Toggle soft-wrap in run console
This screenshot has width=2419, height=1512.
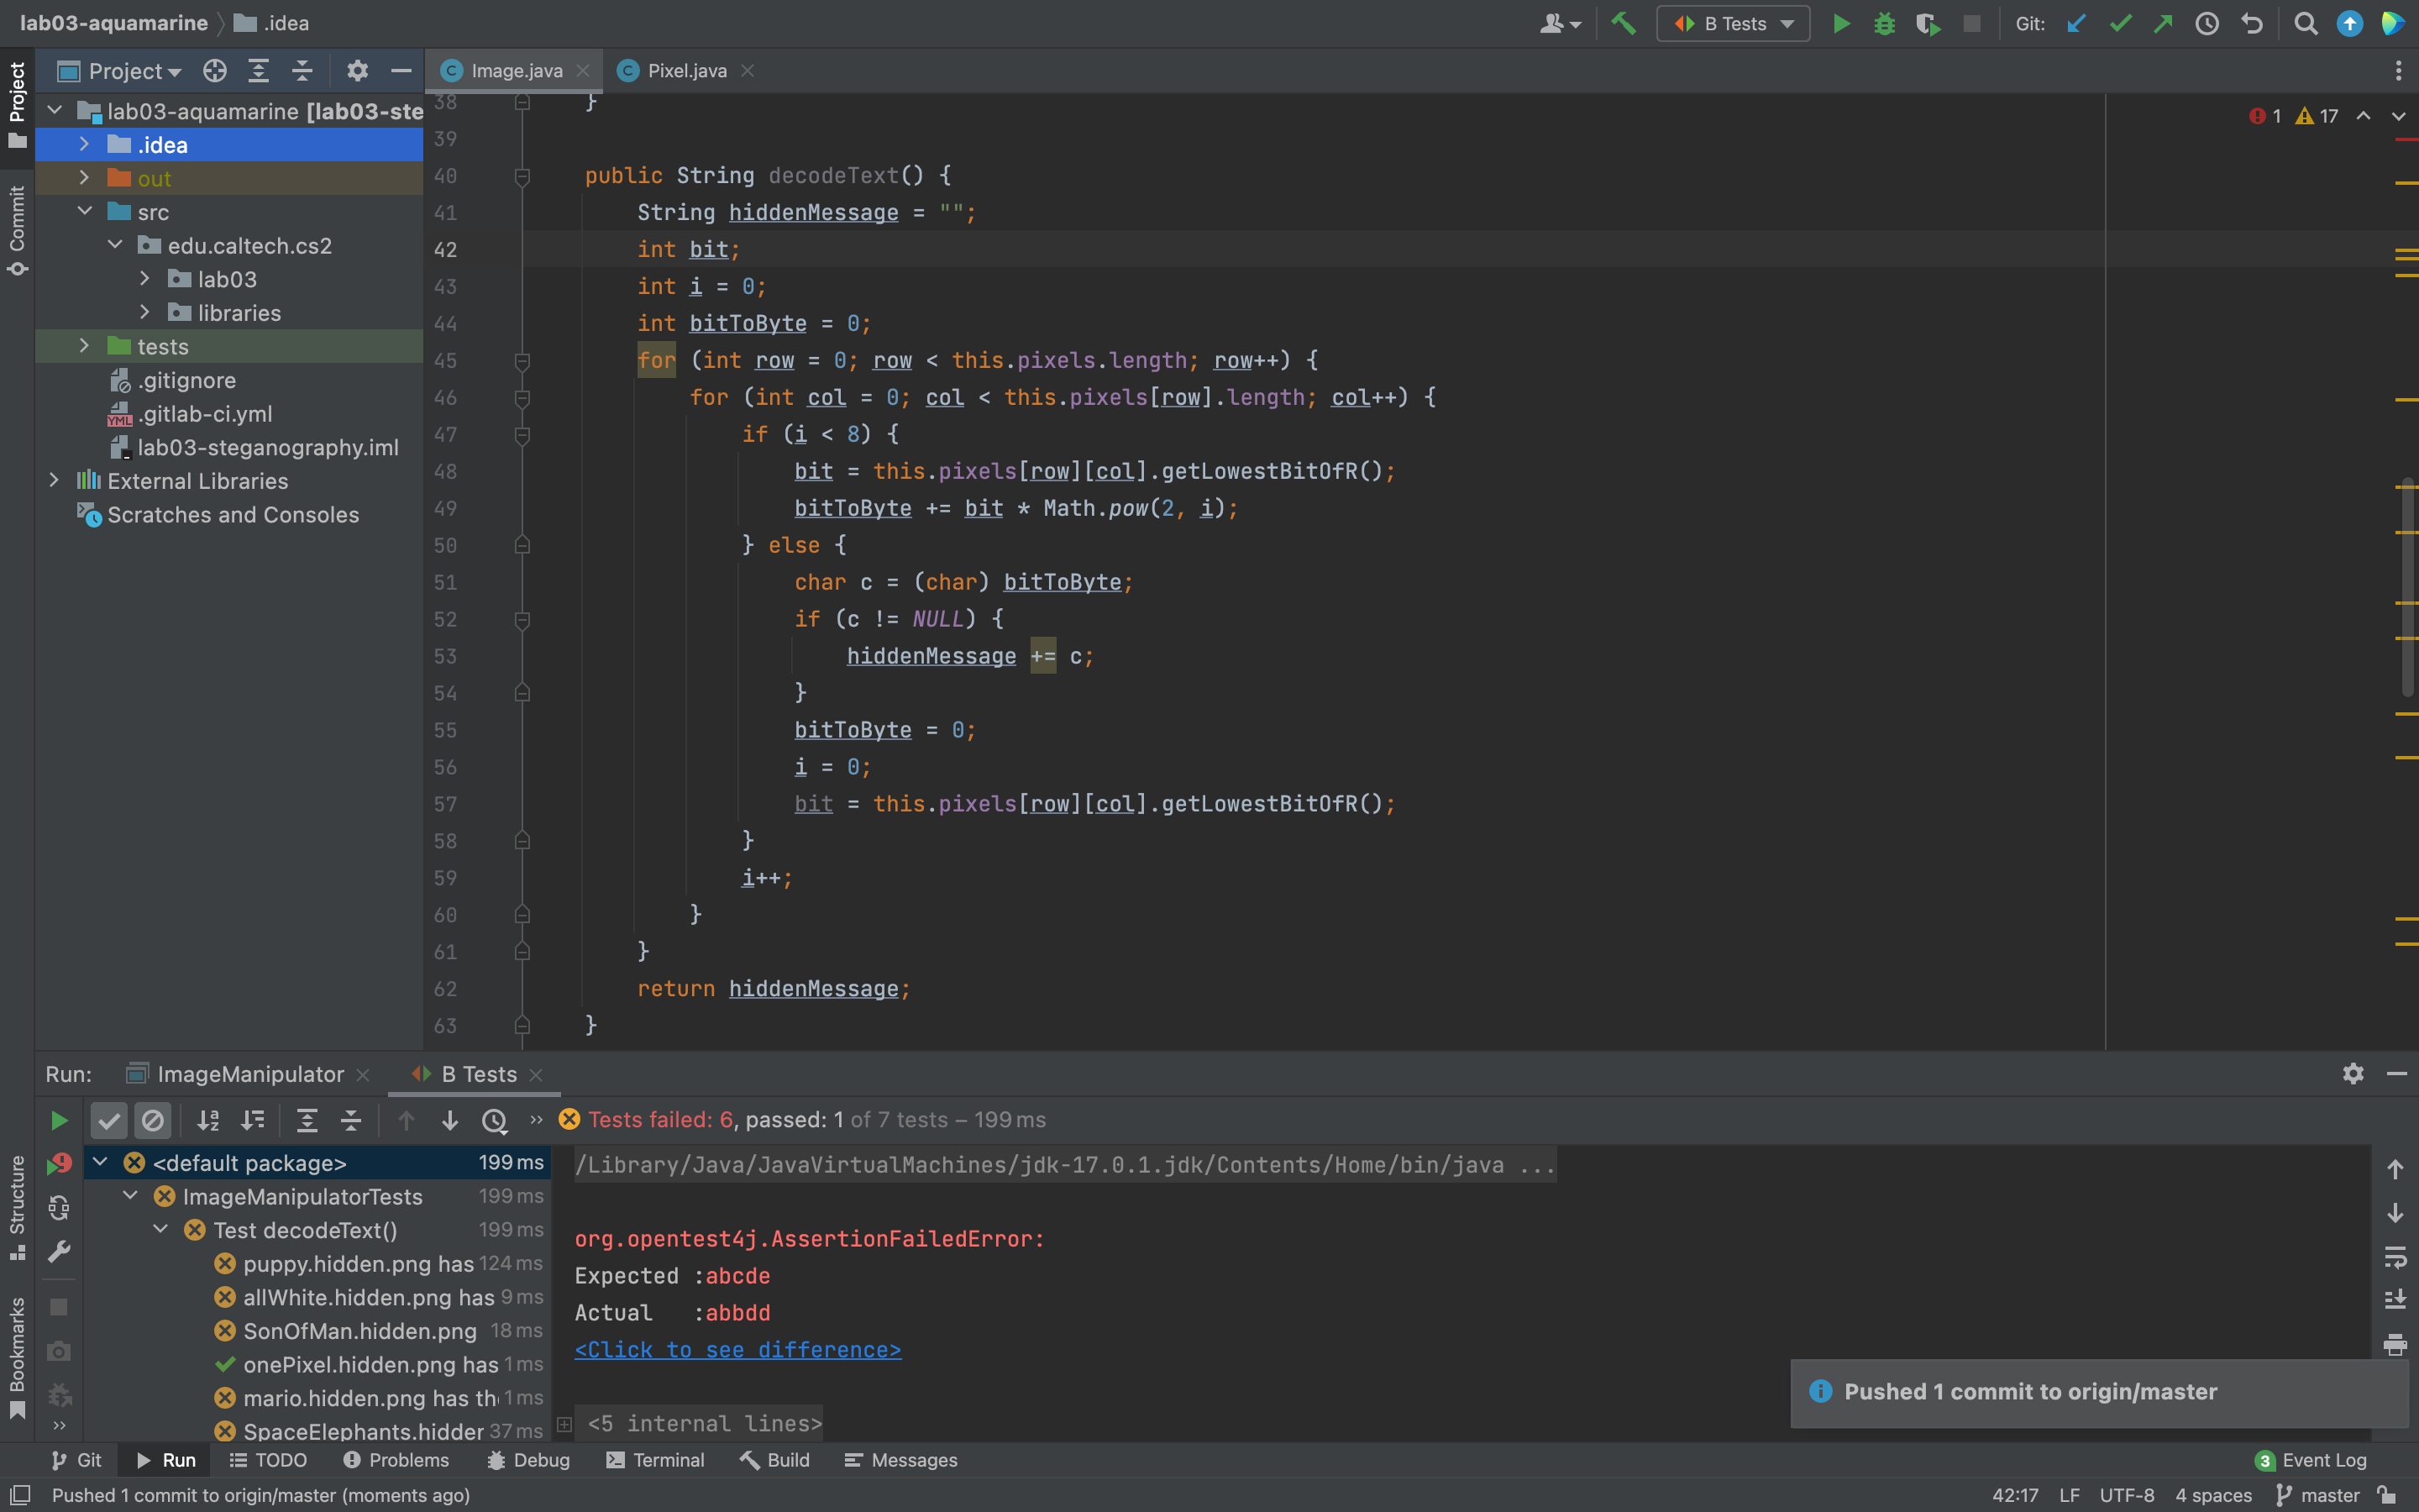pos(2395,1257)
